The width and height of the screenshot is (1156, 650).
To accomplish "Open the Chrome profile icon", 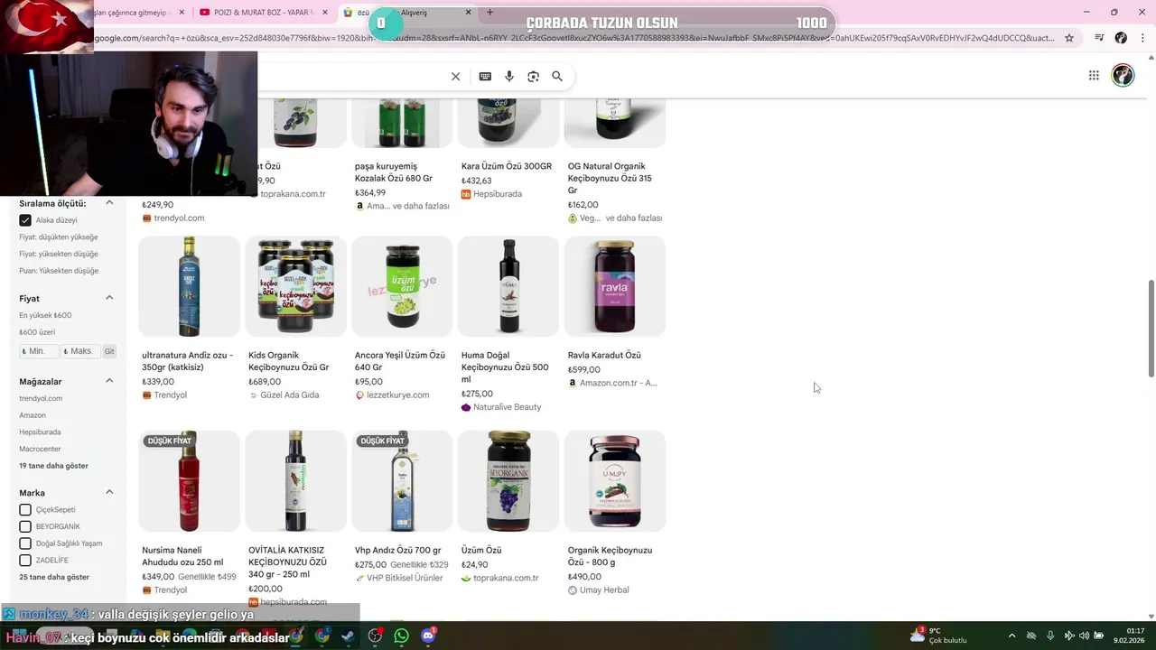I will click(x=1121, y=38).
